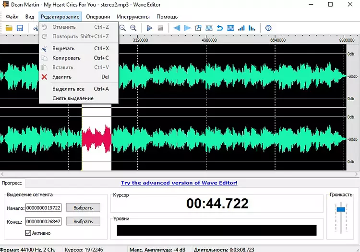This screenshot has width=360, height=252.
Task: Switch to the Прогресс tab
Action: coord(12,183)
